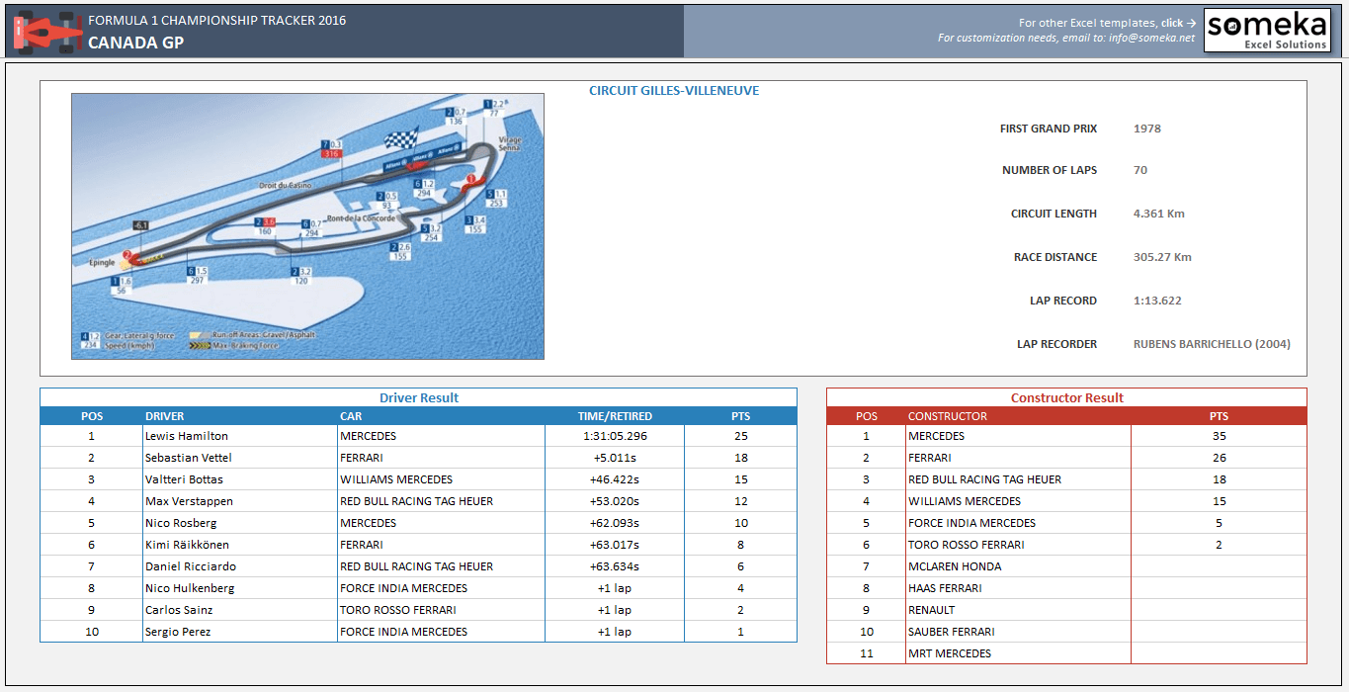
Task: Select MRT MERCEDES constructor cell
Action: point(1018,653)
